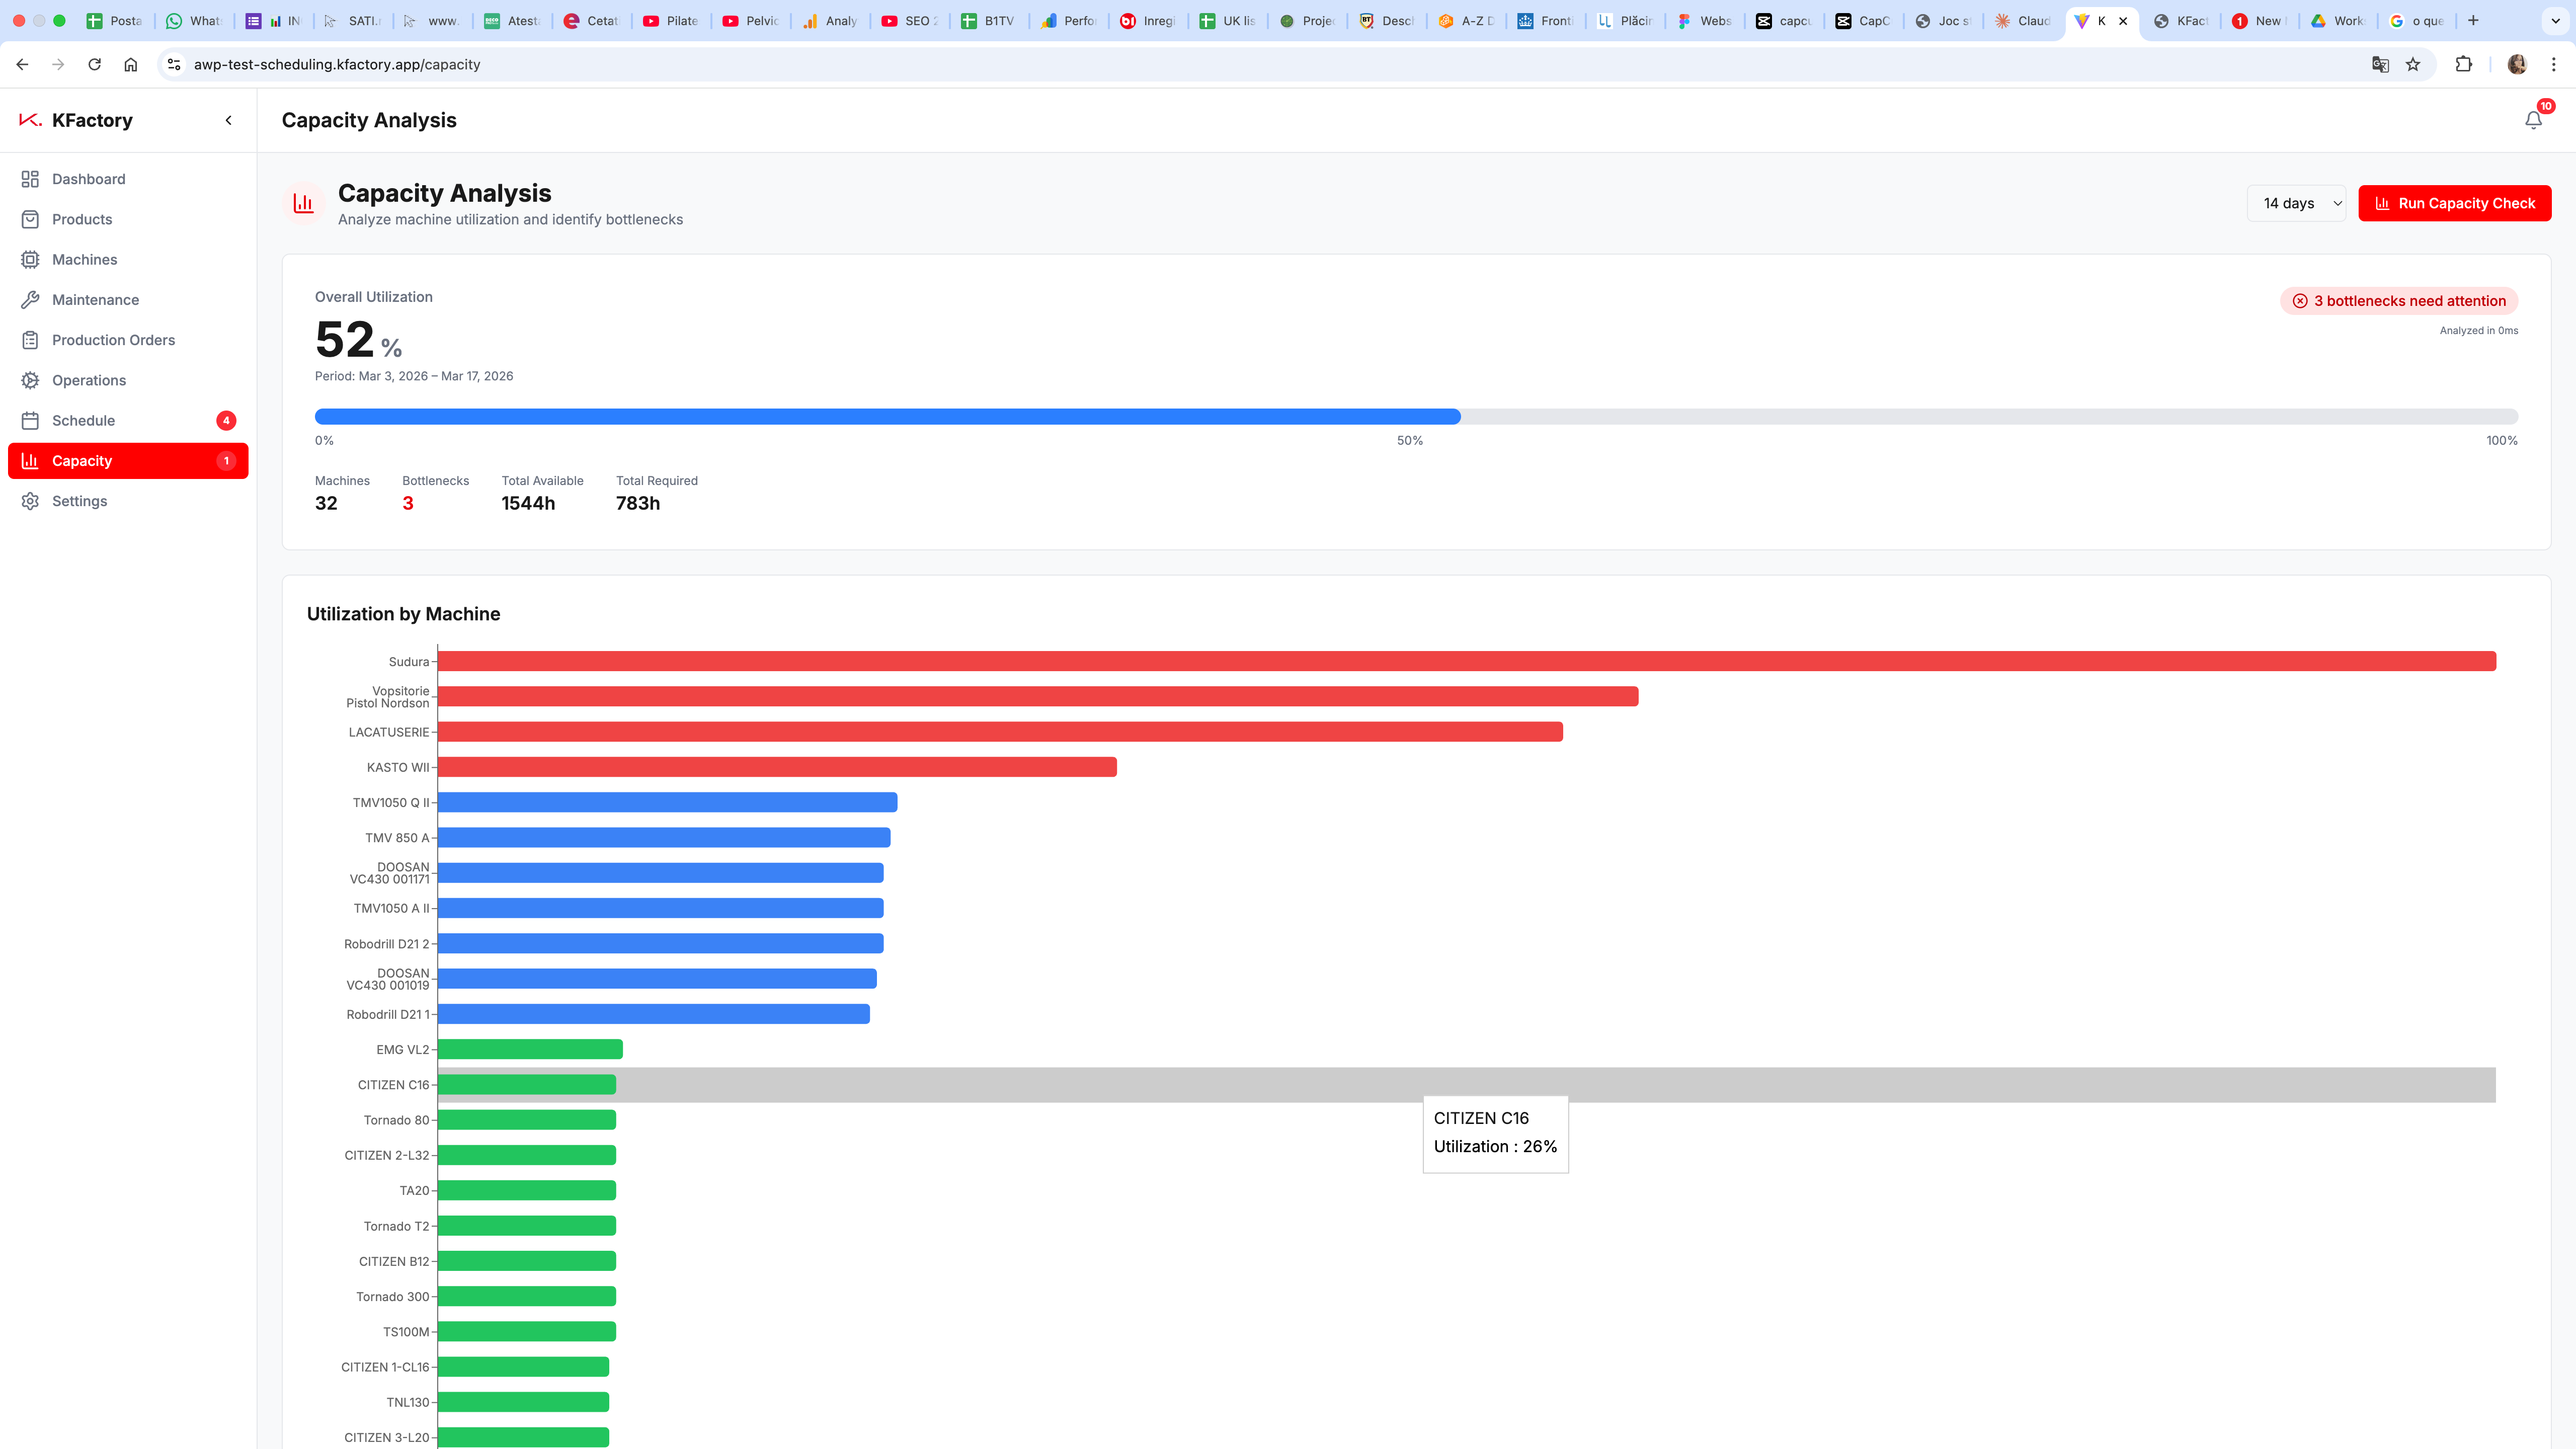Switch to the CapC browser tab
This screenshot has height=1449, width=2576.
[x=1864, y=21]
